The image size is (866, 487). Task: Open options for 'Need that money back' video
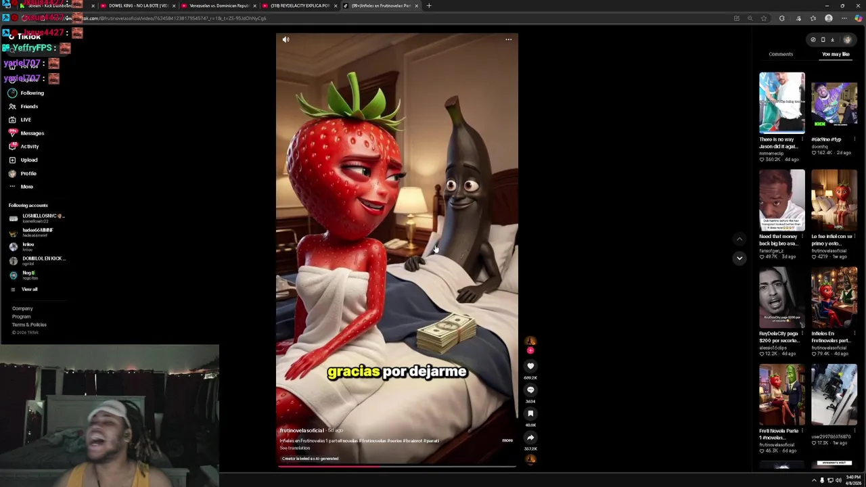(802, 237)
